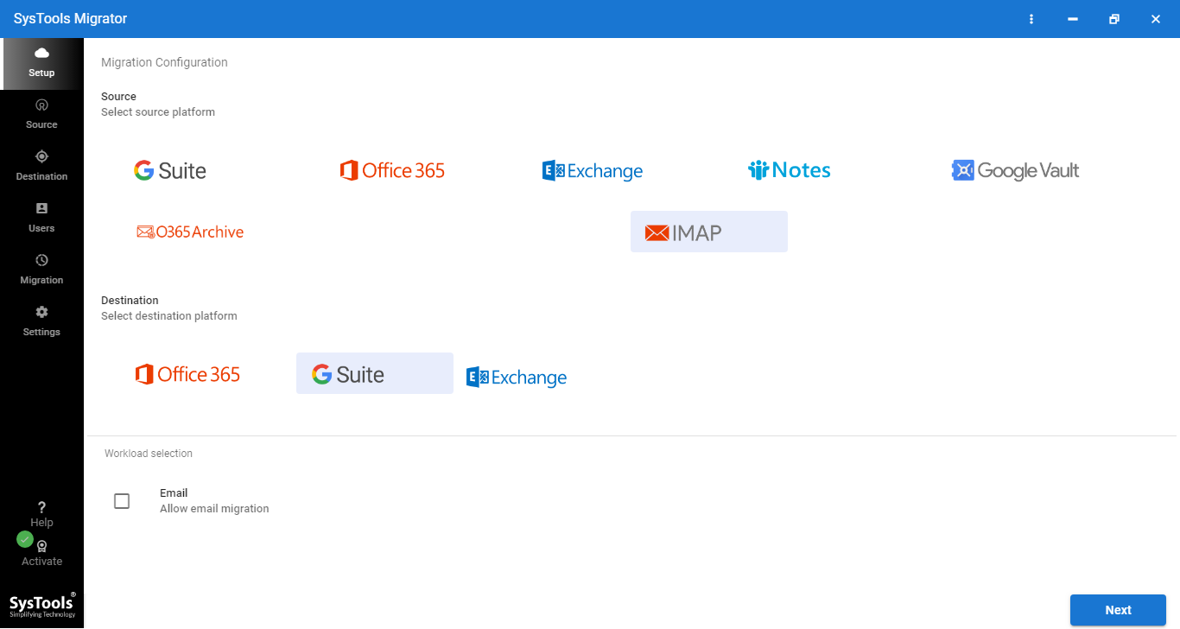Open Destination in the sidebar

(x=41, y=167)
